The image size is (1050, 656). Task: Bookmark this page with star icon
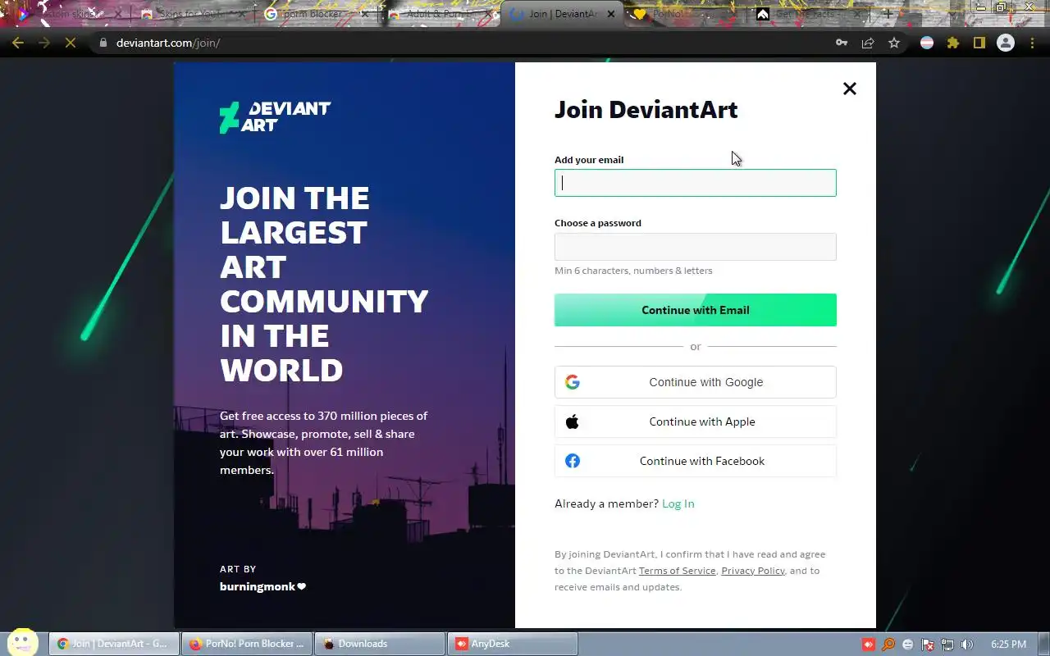pyautogui.click(x=894, y=43)
